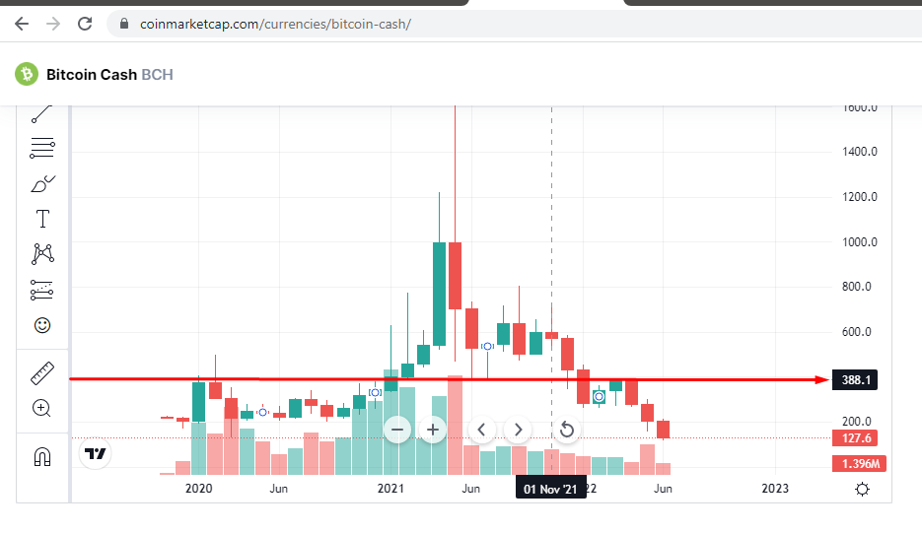The image size is (922, 533).
Task: Select the long position forecast tool
Action: coord(42,290)
